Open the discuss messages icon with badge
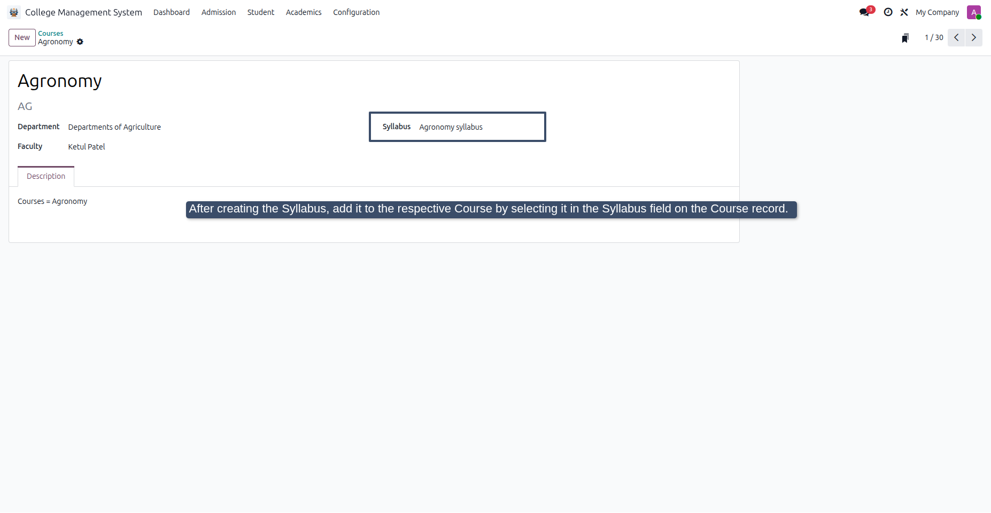The height and width of the screenshot is (513, 991). [x=866, y=12]
